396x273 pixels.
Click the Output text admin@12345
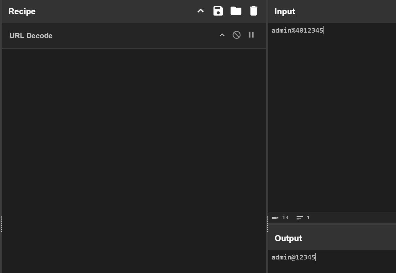[x=293, y=257]
